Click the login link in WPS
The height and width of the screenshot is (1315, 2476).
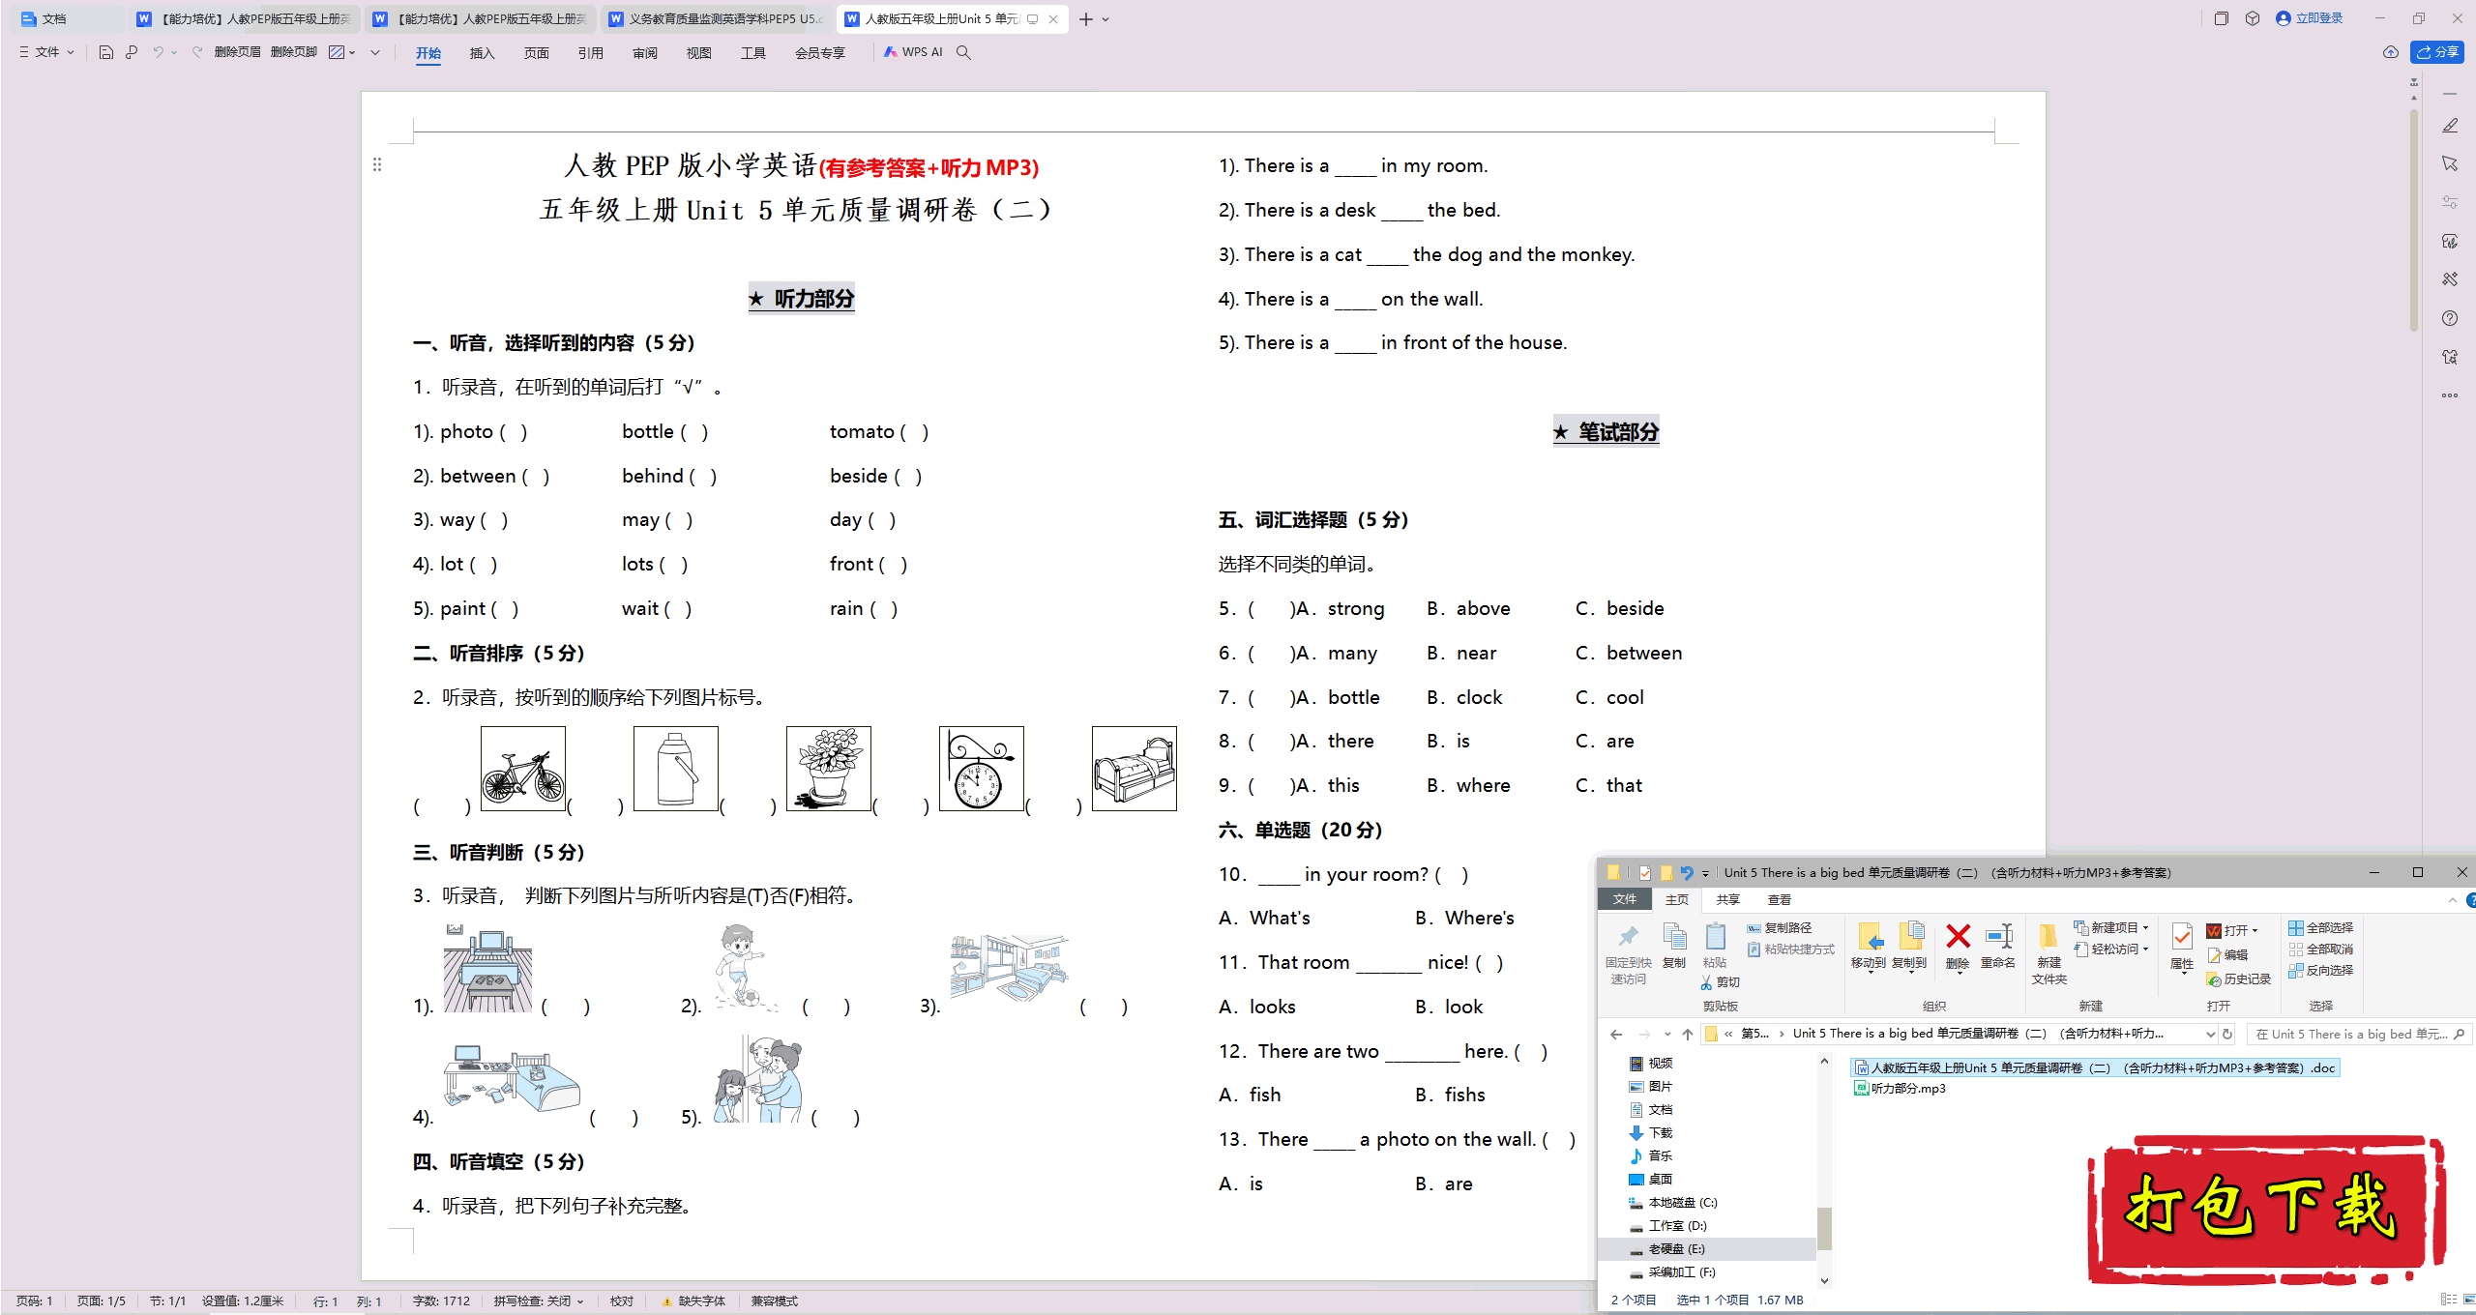2310,18
